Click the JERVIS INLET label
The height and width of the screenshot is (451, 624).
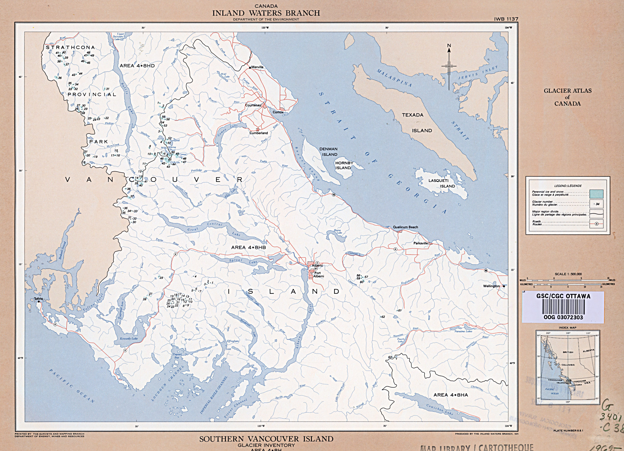click(478, 73)
